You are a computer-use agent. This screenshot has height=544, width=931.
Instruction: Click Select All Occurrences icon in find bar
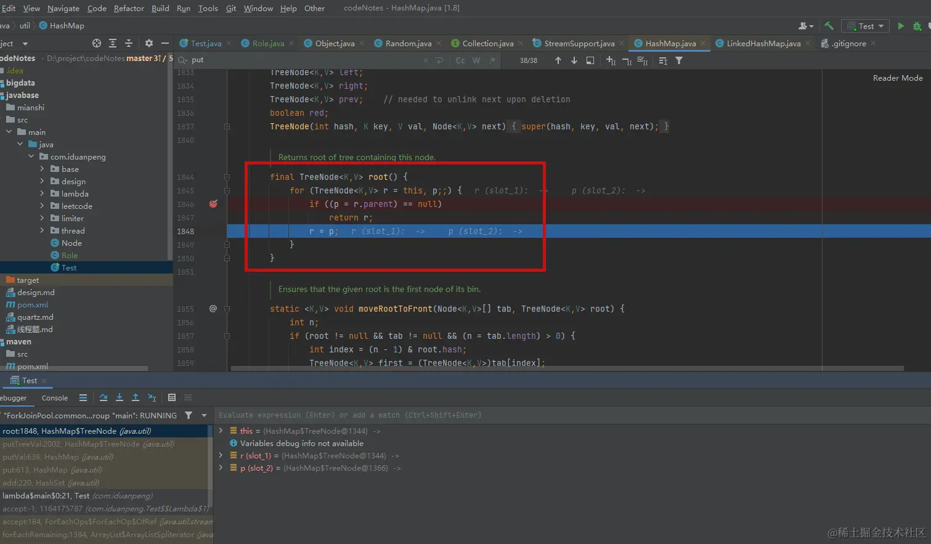pyautogui.click(x=643, y=60)
